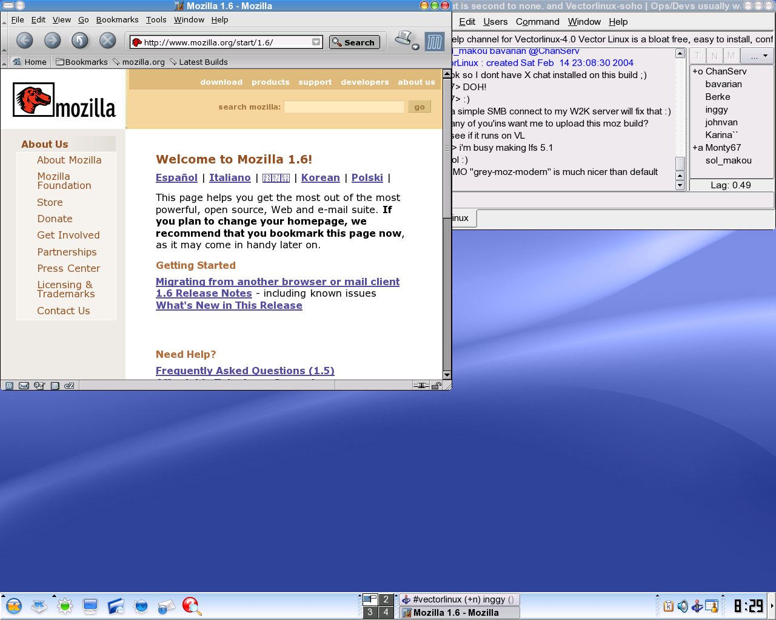Collapse the personal toolbar grippy beside Home
Screen dimensions: 776x620
pyautogui.click(x=4, y=62)
